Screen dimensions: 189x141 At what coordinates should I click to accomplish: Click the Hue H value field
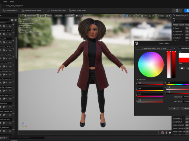coord(178,83)
